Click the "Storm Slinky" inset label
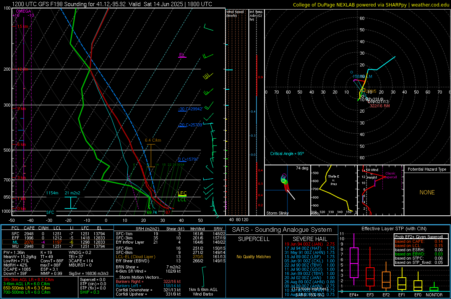This screenshot has width=451, height=299. coord(277,213)
